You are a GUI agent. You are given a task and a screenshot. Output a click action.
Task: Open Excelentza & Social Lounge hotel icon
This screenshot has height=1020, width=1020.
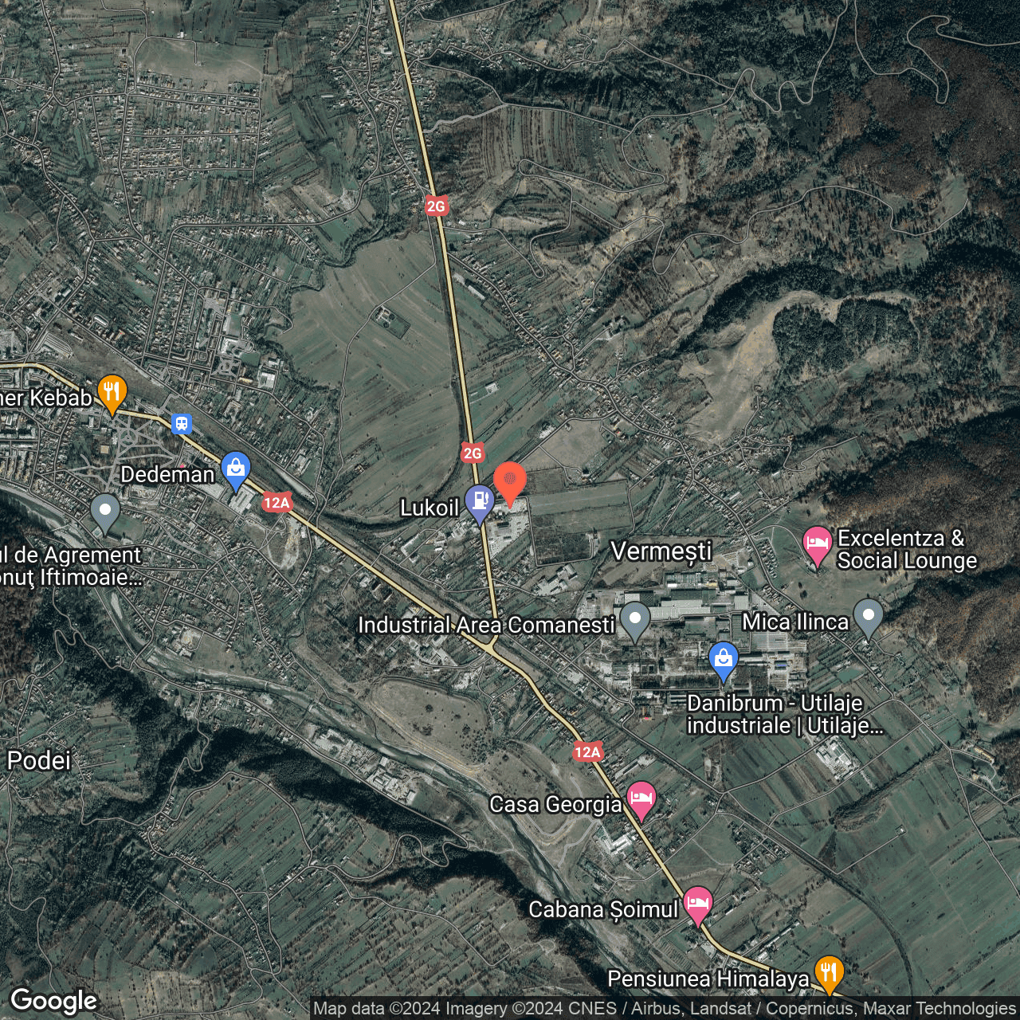tap(817, 544)
